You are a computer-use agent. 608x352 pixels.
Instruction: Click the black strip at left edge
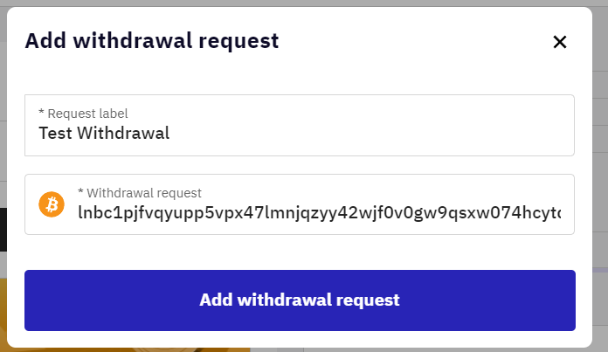[x=3, y=230]
